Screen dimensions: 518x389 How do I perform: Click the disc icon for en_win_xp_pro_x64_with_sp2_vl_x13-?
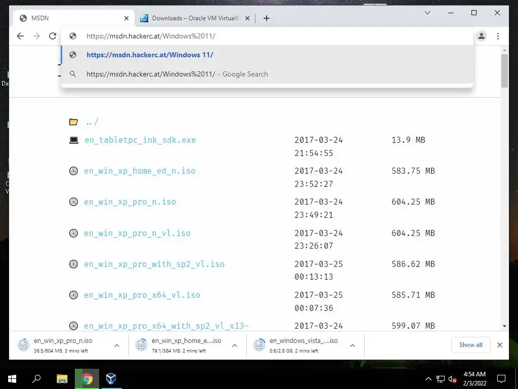point(73,326)
